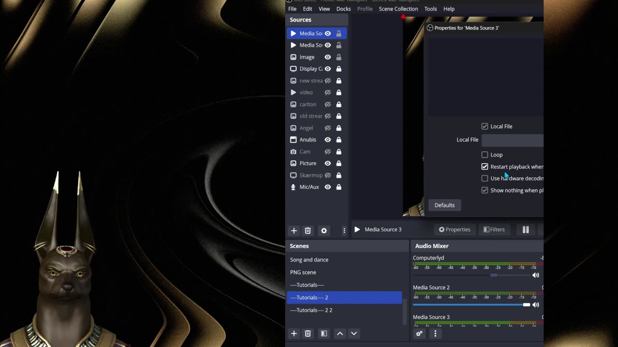Screen dimensions: 618x347
Task: Toggle lock on the Mic/Aux source
Action: point(338,187)
